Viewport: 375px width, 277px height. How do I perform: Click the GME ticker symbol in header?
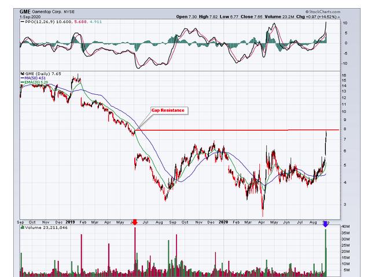25,12
